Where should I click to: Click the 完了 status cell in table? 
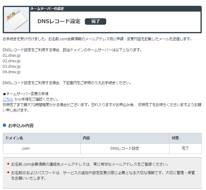tap(185, 149)
